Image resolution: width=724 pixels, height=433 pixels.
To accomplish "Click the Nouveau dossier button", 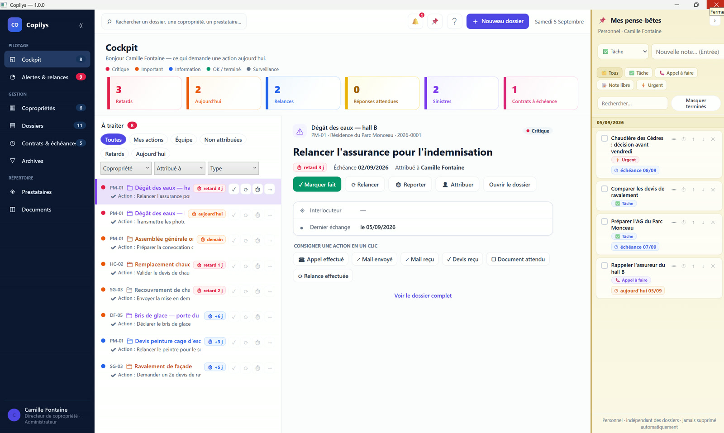I will [x=498, y=21].
